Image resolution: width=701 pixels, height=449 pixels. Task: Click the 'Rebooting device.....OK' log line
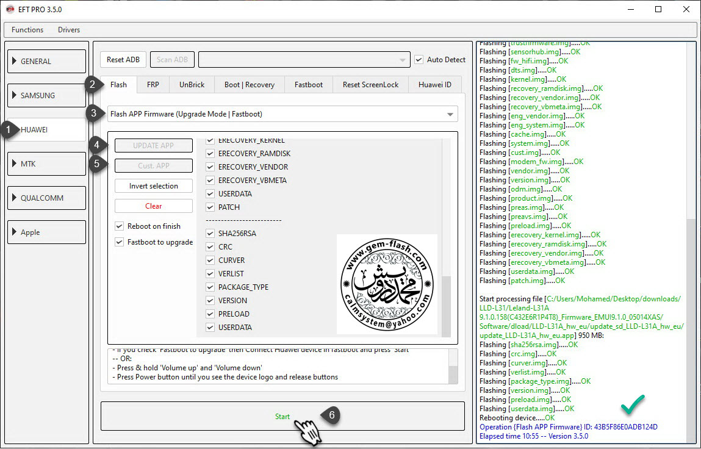tap(517, 418)
